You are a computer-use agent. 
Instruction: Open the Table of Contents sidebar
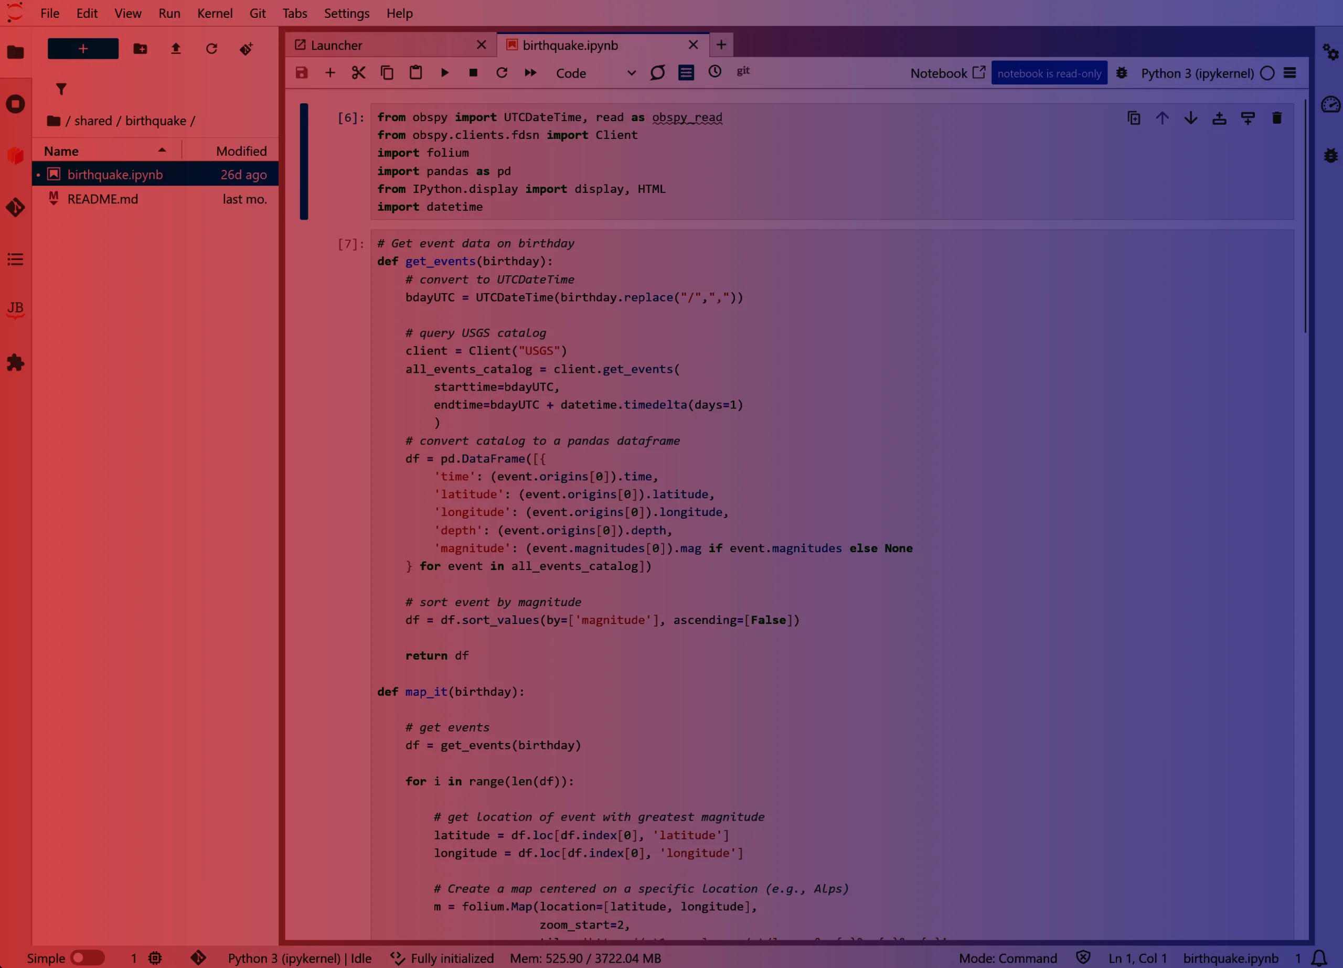(15, 260)
